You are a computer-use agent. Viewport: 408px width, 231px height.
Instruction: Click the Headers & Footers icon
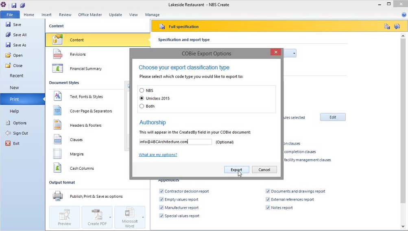(x=57, y=125)
